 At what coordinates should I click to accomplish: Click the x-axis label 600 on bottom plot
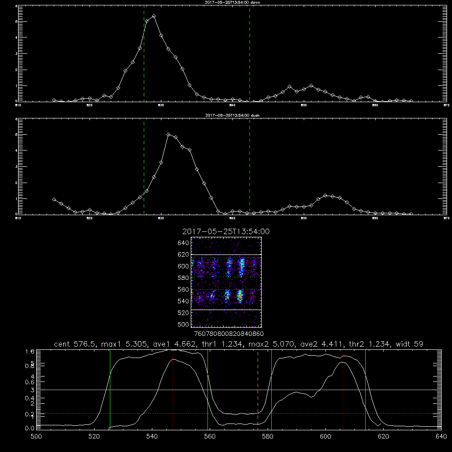pos(326,437)
